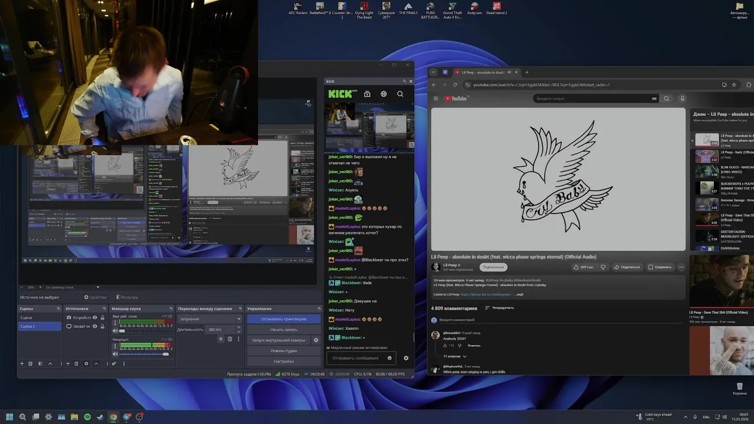Screen dimensions: 754x424
Task: Open Kick browse icon in Kick popup
Action: pyautogui.click(x=367, y=94)
